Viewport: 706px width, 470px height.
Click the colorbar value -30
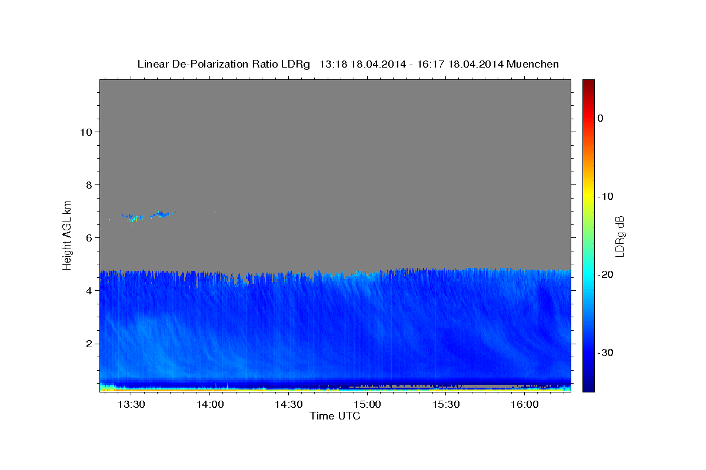pos(606,352)
